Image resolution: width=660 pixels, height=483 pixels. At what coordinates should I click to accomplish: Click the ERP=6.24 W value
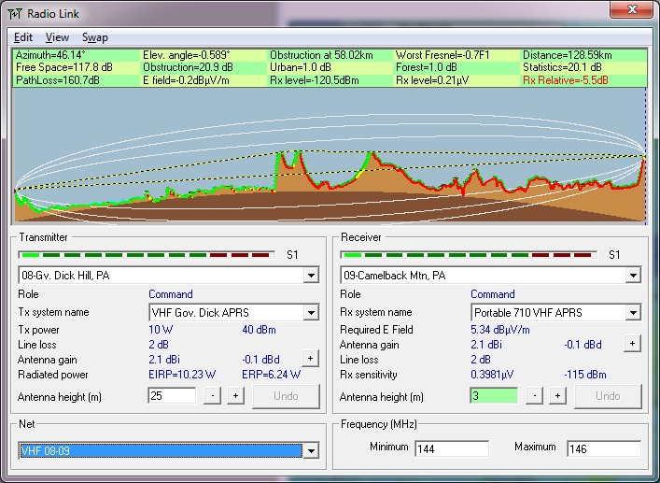(272, 375)
